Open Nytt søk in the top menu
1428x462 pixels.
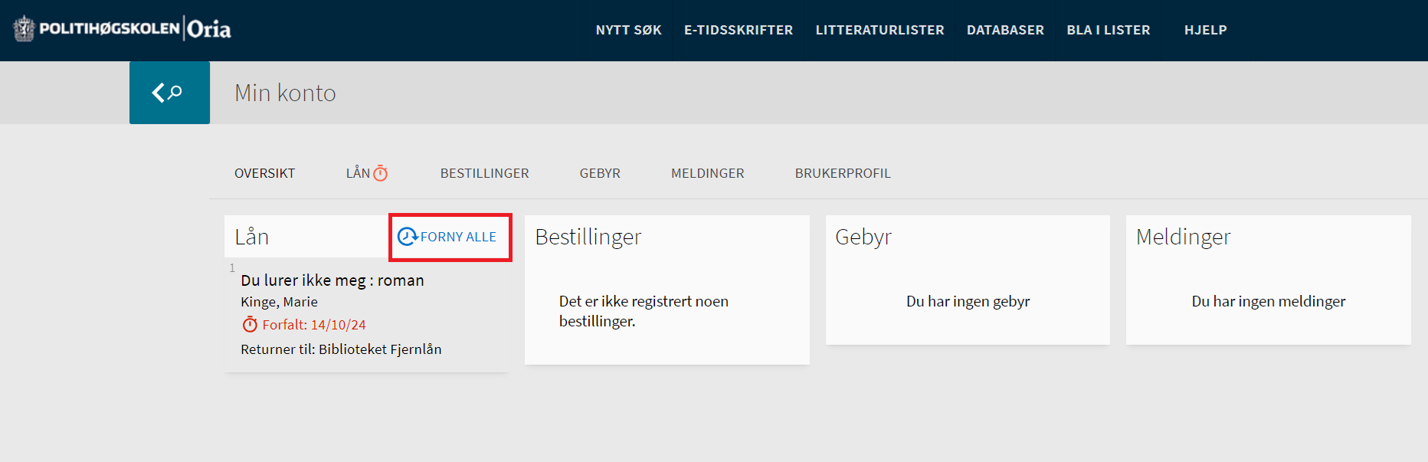629,30
